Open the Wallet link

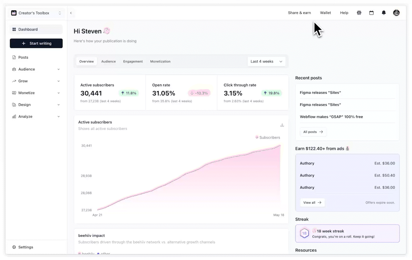pyautogui.click(x=325, y=13)
